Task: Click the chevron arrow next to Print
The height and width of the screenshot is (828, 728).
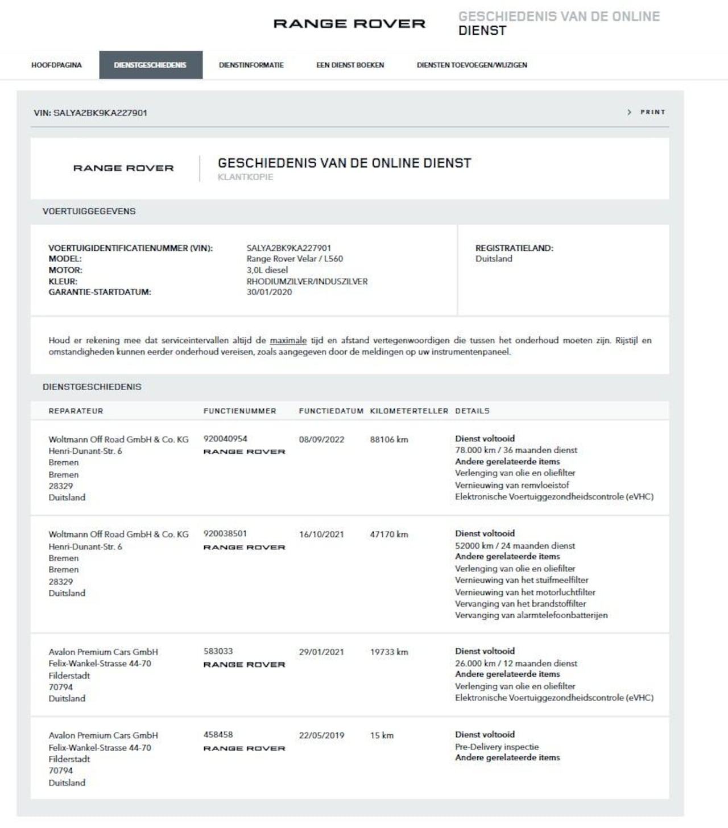Action: 629,113
